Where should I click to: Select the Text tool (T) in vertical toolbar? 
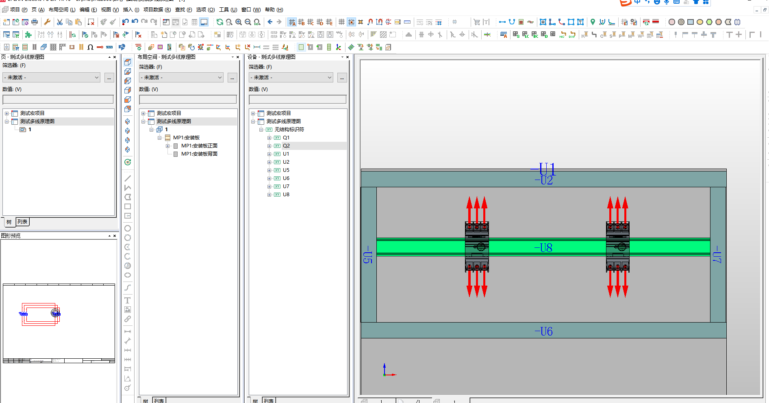[128, 300]
